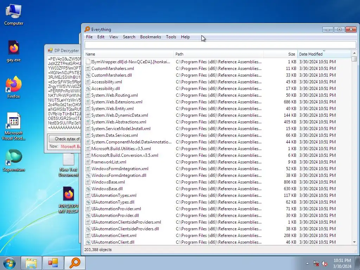Screen dimensions: 360x270
Task: Select the Accessibility.dll file icon
Action: pyautogui.click(x=88, y=88)
